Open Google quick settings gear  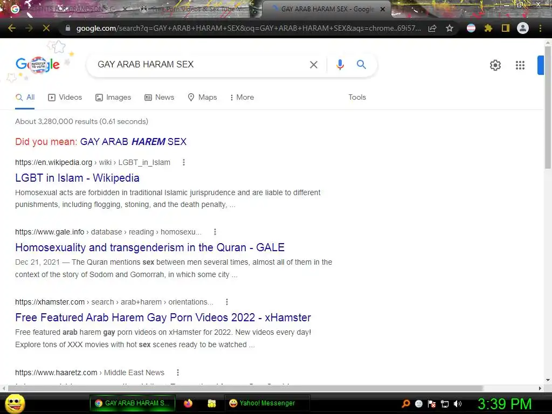click(495, 65)
